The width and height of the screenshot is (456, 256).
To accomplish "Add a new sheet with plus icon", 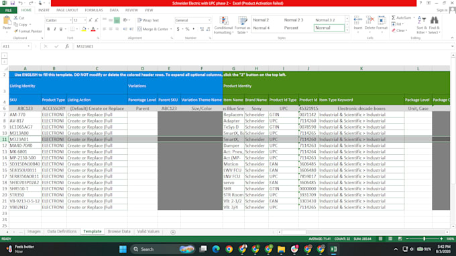I will coord(173,232).
